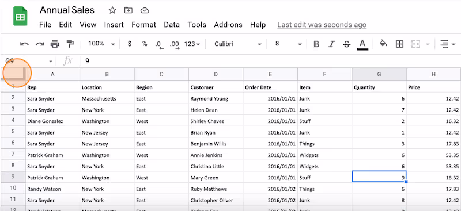
Task: Open the text color picker
Action: (362, 44)
